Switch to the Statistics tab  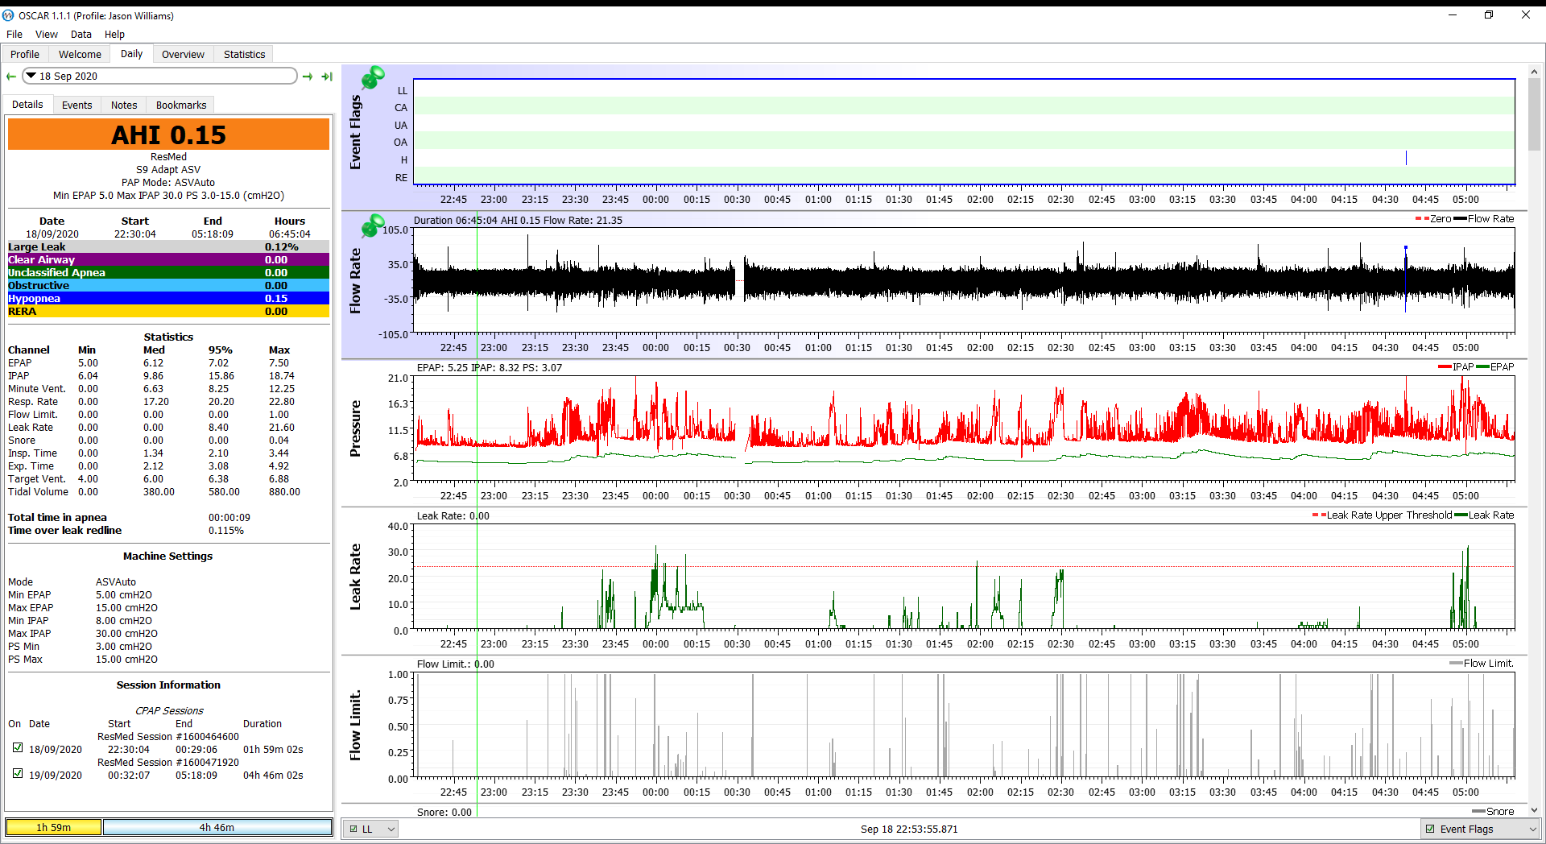[x=244, y=54]
